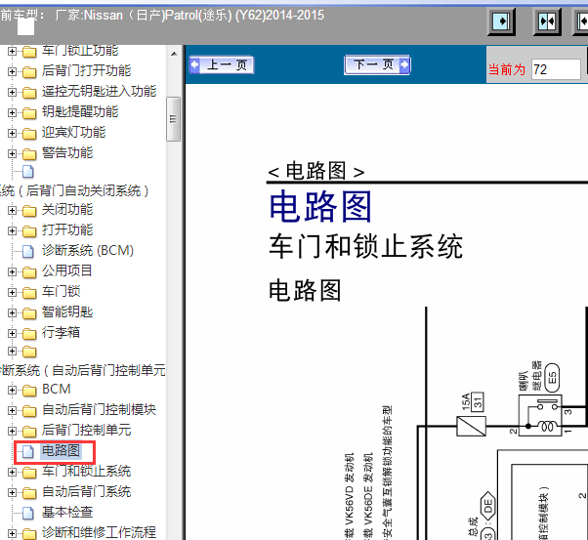Screen dimensions: 588x540
Task: Click the BCM folder icon
Action: click(x=29, y=391)
